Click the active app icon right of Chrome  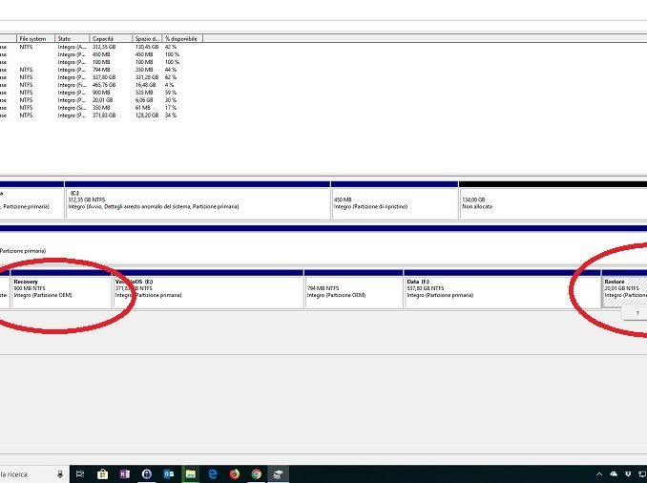(278, 474)
